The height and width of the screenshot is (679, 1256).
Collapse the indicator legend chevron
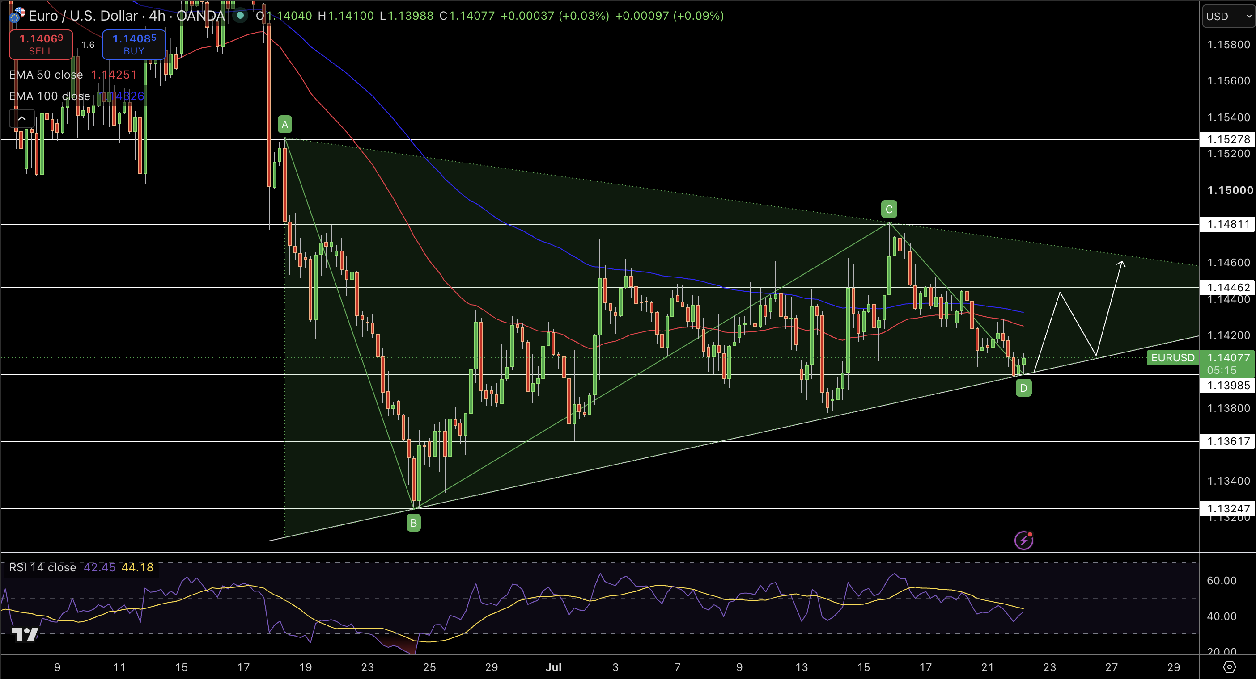coord(22,118)
